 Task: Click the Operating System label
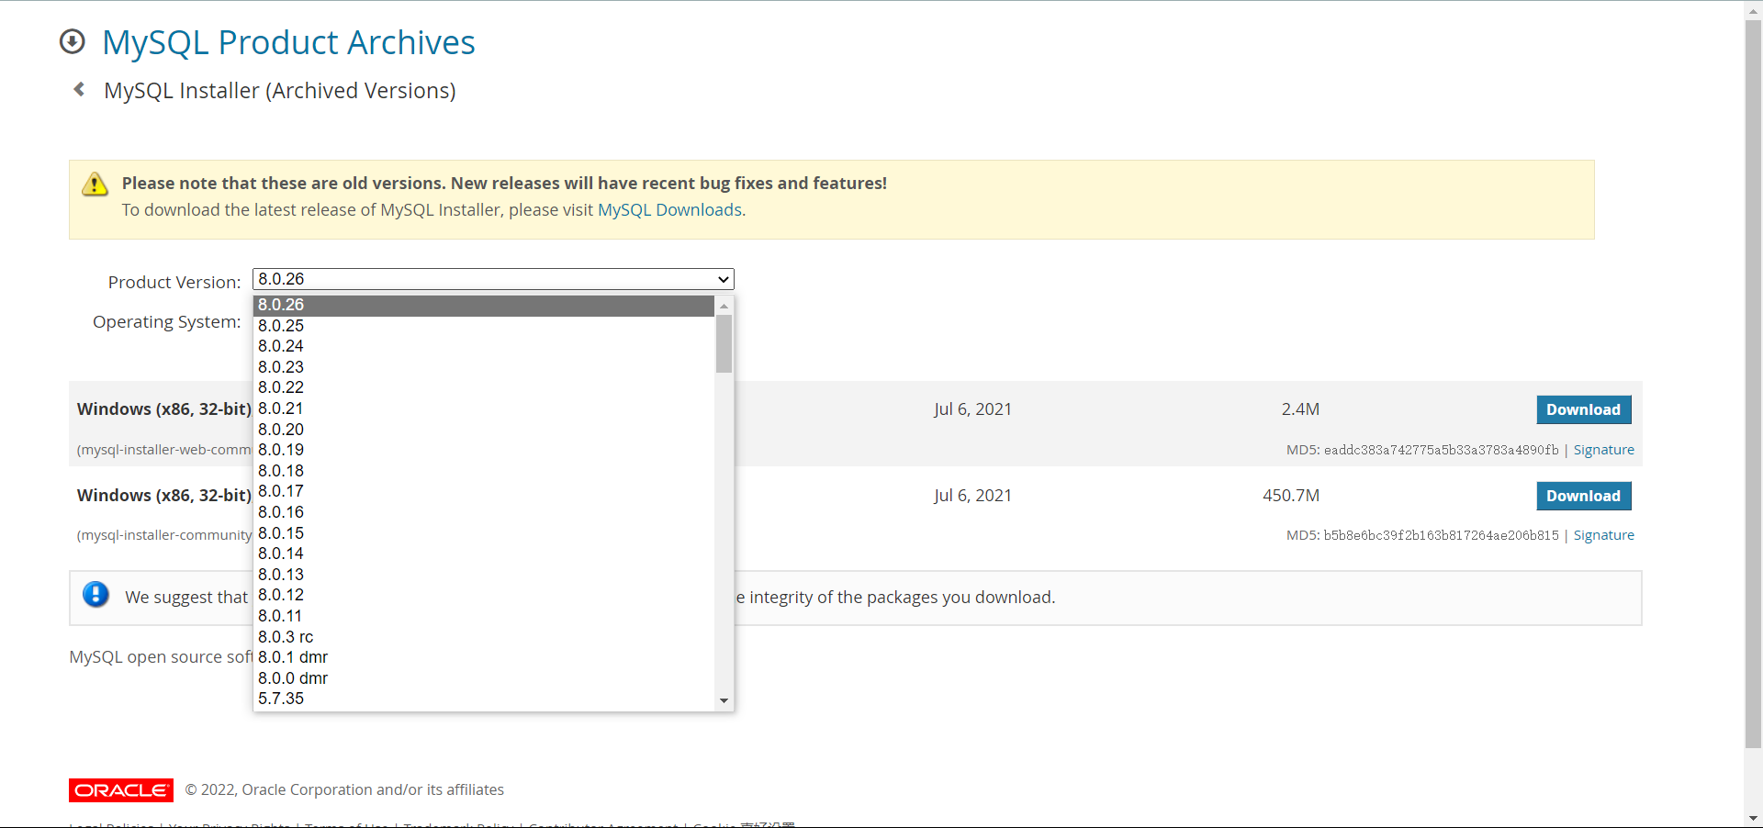point(166,322)
